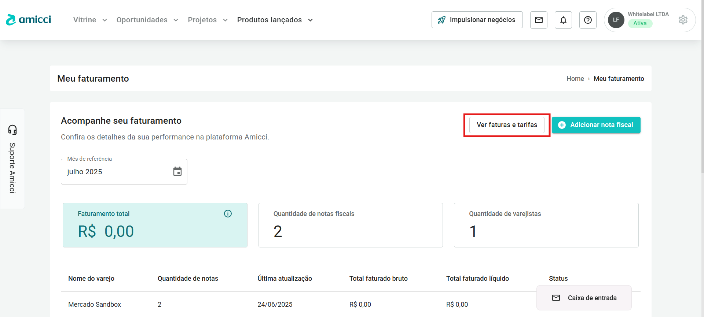Open the Produtos lançados menu
The height and width of the screenshot is (317, 704).
coord(275,20)
